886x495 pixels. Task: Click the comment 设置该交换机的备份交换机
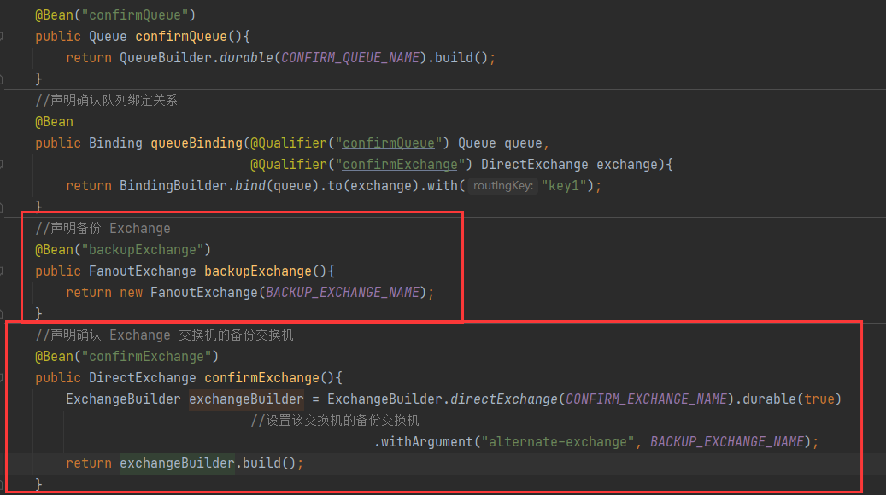335,421
